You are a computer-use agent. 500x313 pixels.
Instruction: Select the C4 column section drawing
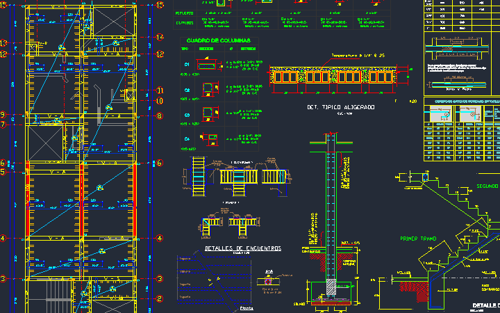coord(210,139)
